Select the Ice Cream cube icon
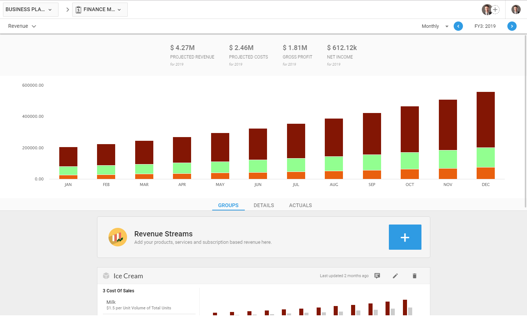Screen dimensions: 527x319 (x=106, y=276)
